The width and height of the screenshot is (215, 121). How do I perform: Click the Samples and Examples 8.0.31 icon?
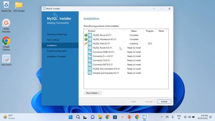point(90,73)
